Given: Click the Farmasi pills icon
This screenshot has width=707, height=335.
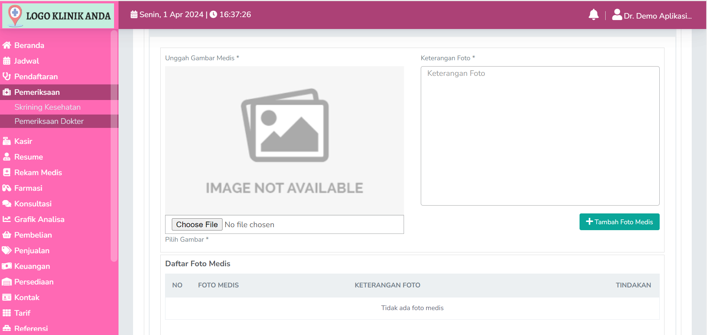Looking at the screenshot, I should tap(6, 188).
